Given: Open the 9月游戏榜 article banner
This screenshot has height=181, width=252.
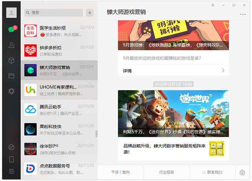Looking at the screenshot, I should 173,35.
